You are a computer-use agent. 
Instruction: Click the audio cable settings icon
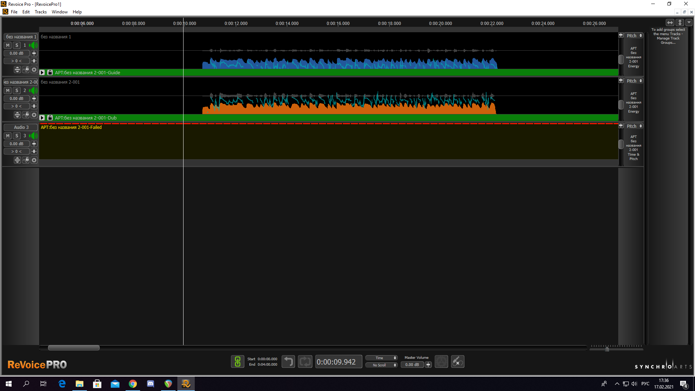458,362
